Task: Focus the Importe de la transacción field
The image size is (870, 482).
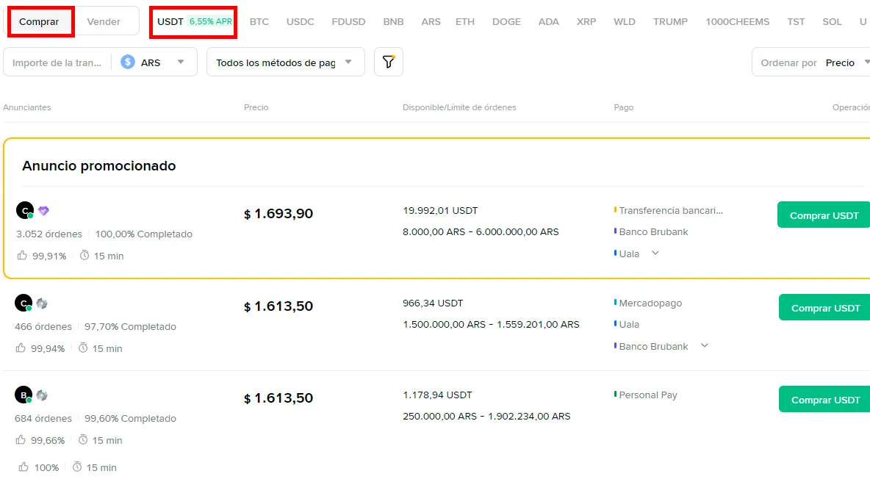Action: point(57,62)
